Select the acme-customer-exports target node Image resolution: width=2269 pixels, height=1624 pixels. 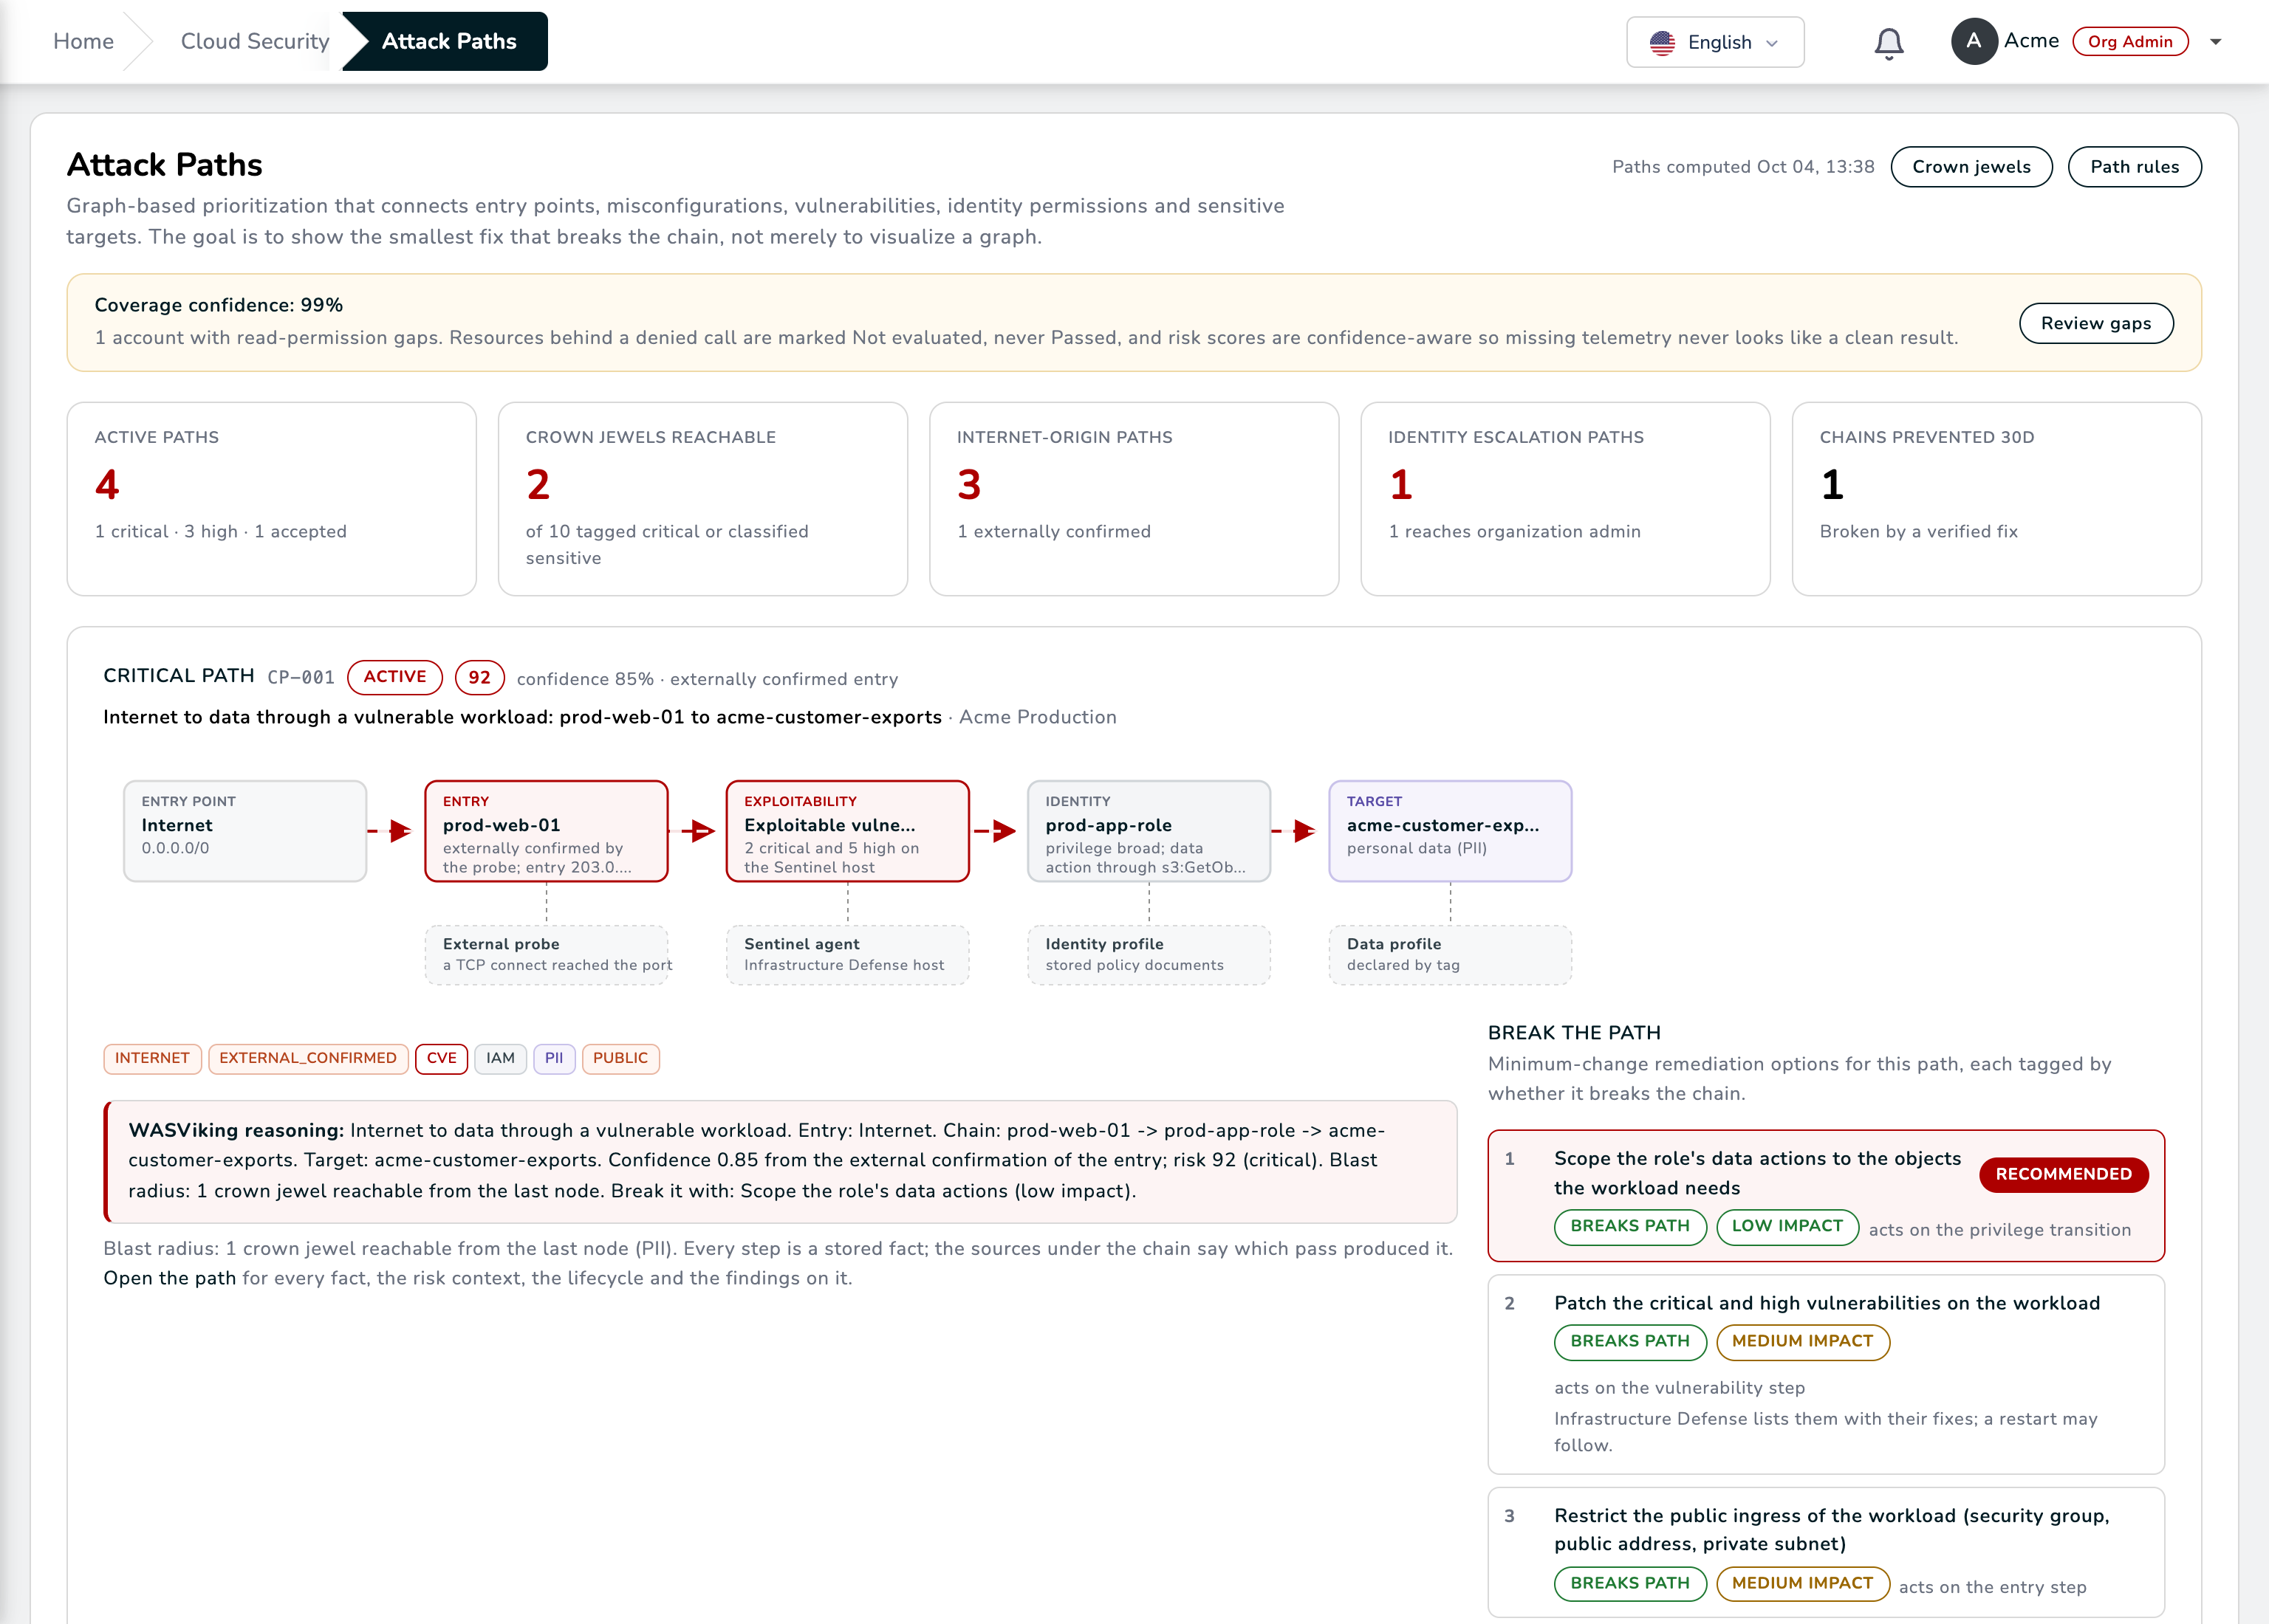tap(1450, 831)
